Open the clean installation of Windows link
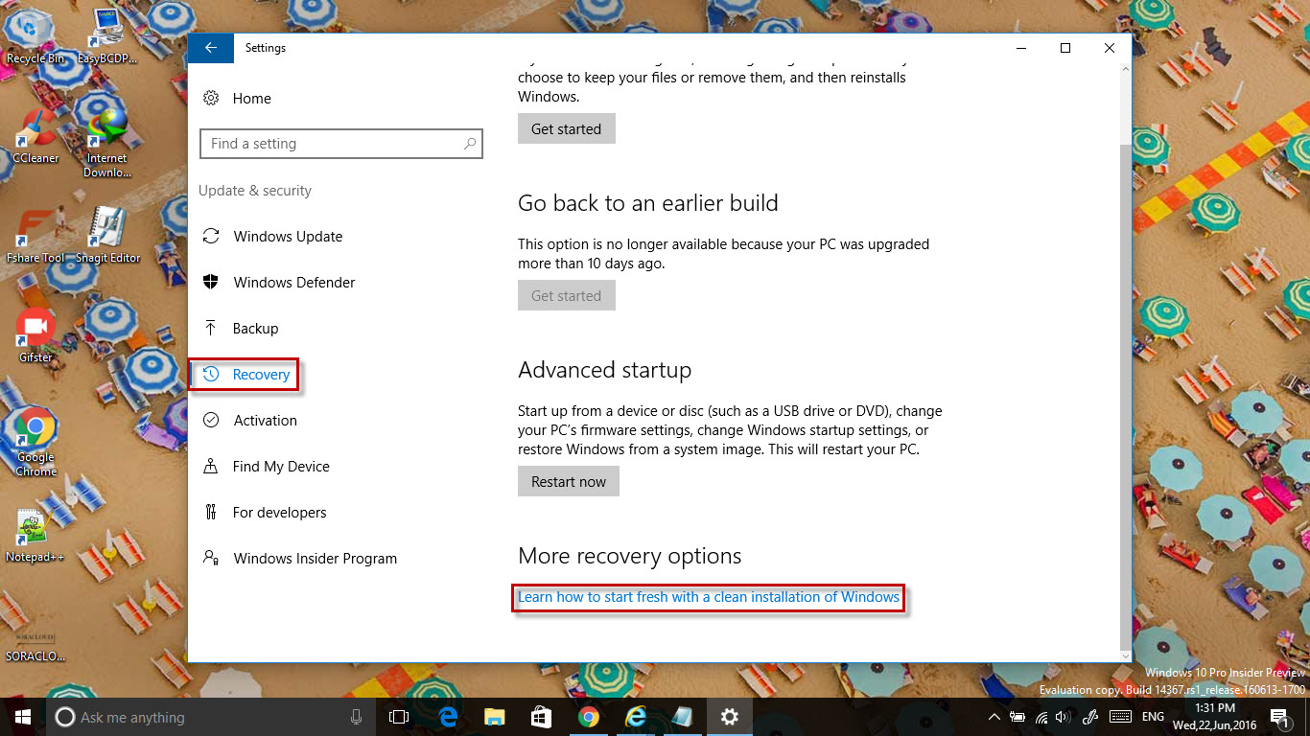Image resolution: width=1310 pixels, height=736 pixels. [x=709, y=597]
